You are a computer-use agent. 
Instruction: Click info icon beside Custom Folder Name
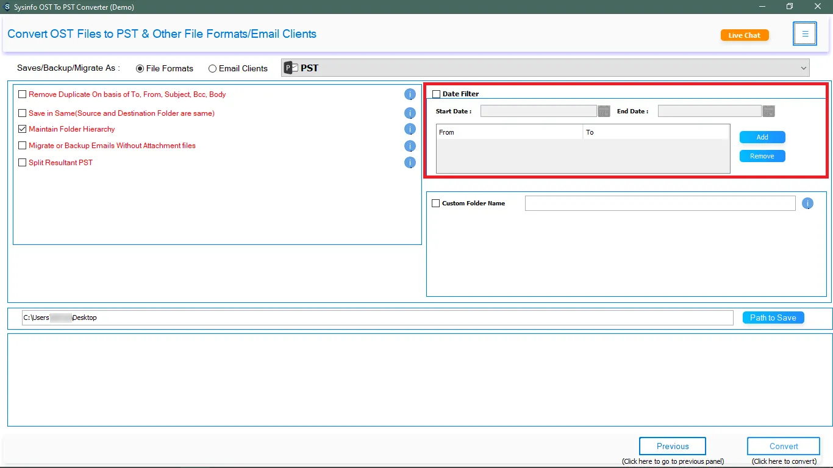click(x=807, y=204)
